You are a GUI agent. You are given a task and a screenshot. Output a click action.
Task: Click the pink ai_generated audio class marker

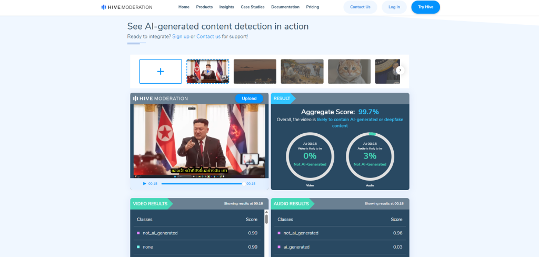pos(279,247)
